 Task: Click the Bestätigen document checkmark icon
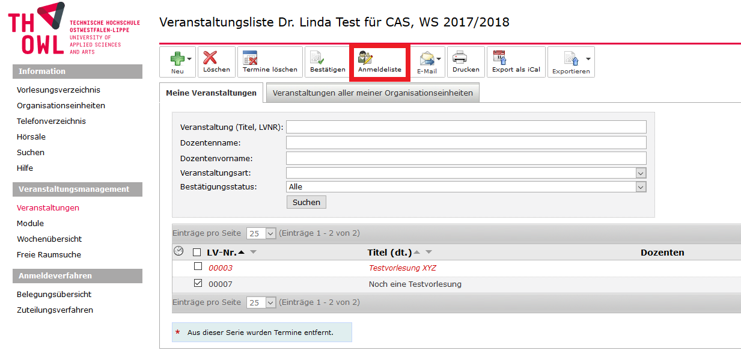[x=317, y=58]
